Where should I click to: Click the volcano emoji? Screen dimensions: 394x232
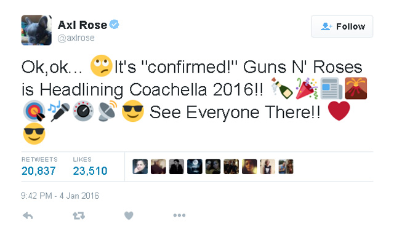(356, 89)
